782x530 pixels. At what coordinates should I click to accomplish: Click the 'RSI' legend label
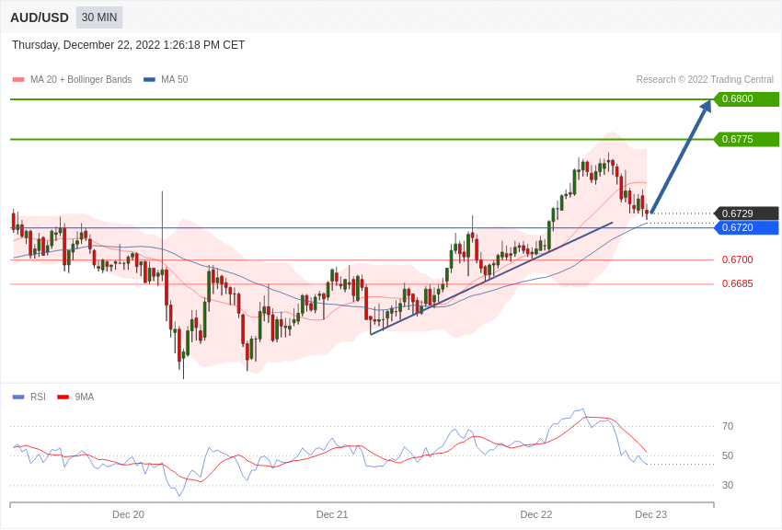[x=38, y=397]
